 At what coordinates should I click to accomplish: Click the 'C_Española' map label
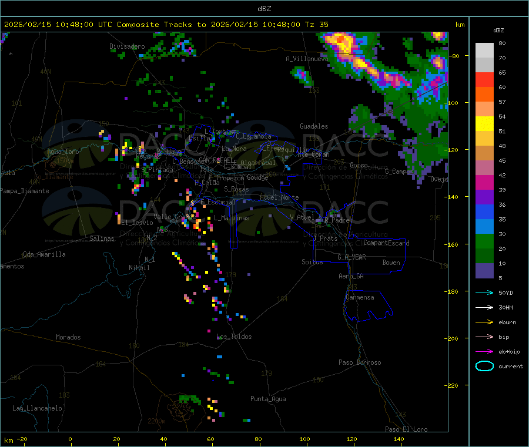[253, 136]
